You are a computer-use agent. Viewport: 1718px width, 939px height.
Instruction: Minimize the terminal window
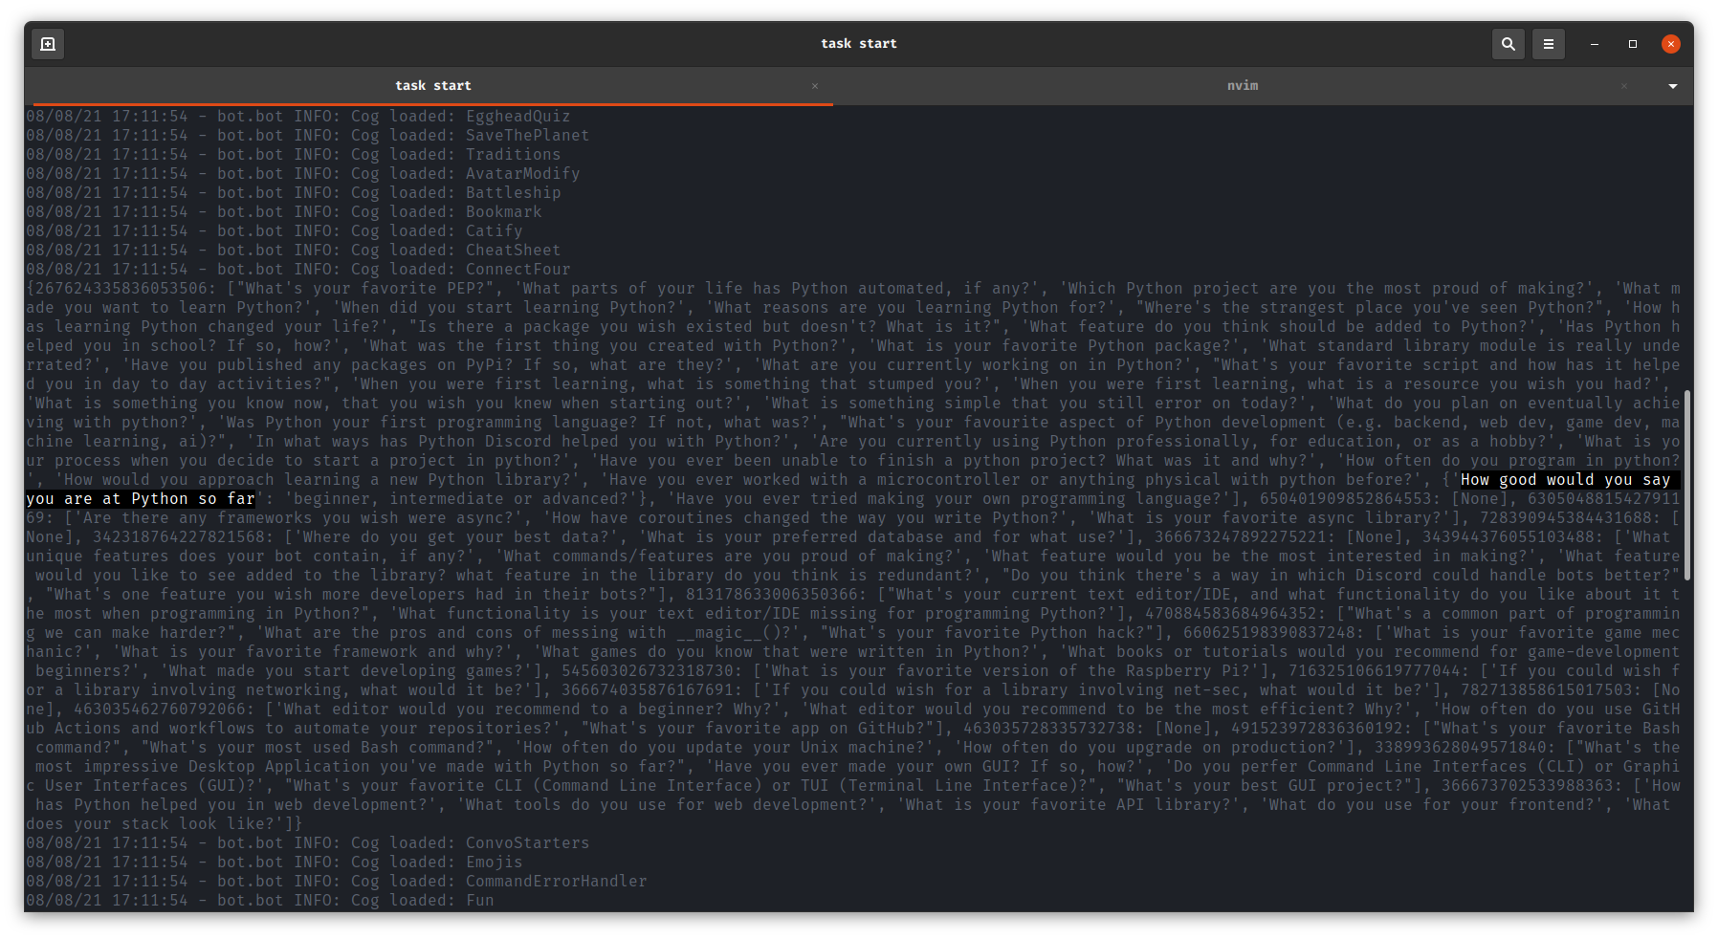[x=1595, y=44]
